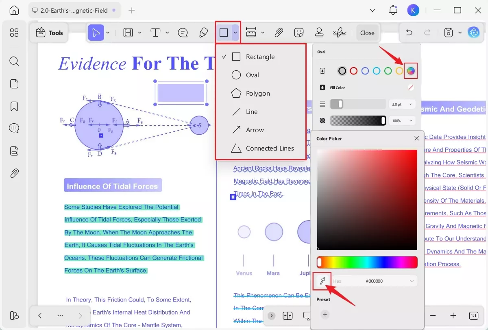This screenshot has height=330, width=488.
Task: Select the stamp tool
Action: click(319, 33)
